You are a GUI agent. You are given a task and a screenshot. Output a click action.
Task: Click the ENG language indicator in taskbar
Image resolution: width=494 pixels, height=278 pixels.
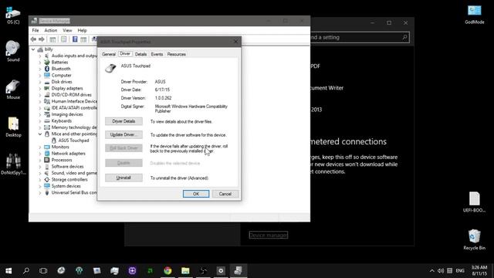click(x=460, y=271)
